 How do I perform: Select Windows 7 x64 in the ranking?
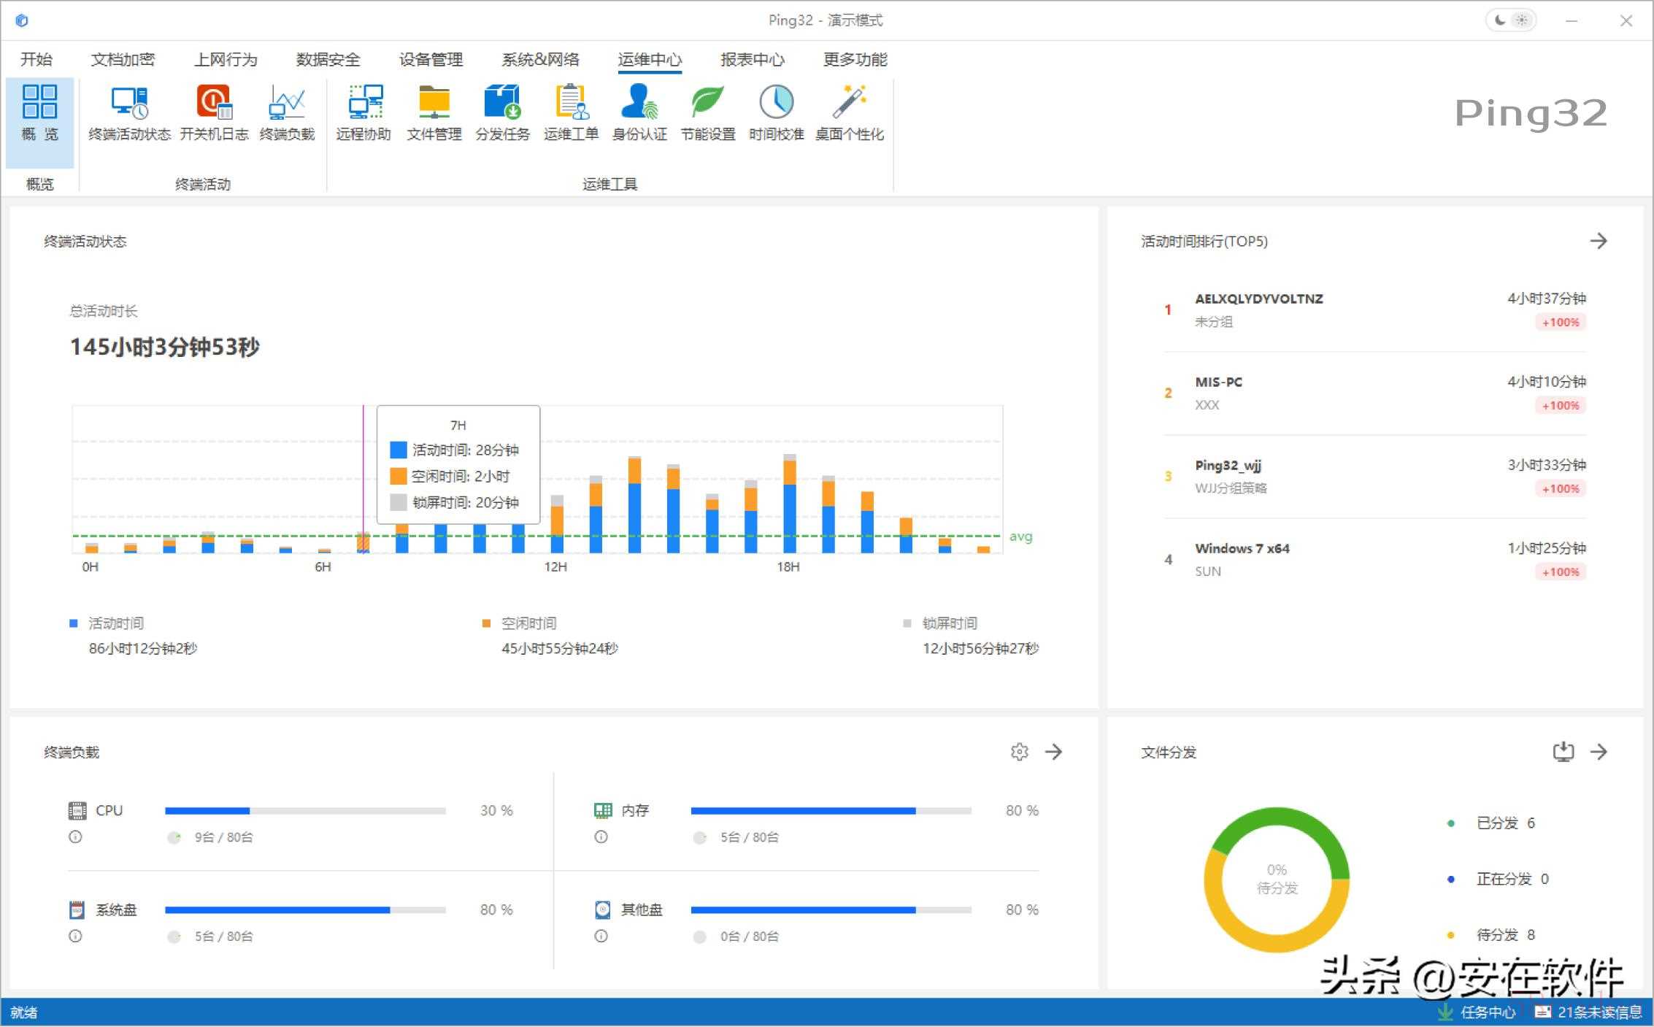click(x=1375, y=560)
